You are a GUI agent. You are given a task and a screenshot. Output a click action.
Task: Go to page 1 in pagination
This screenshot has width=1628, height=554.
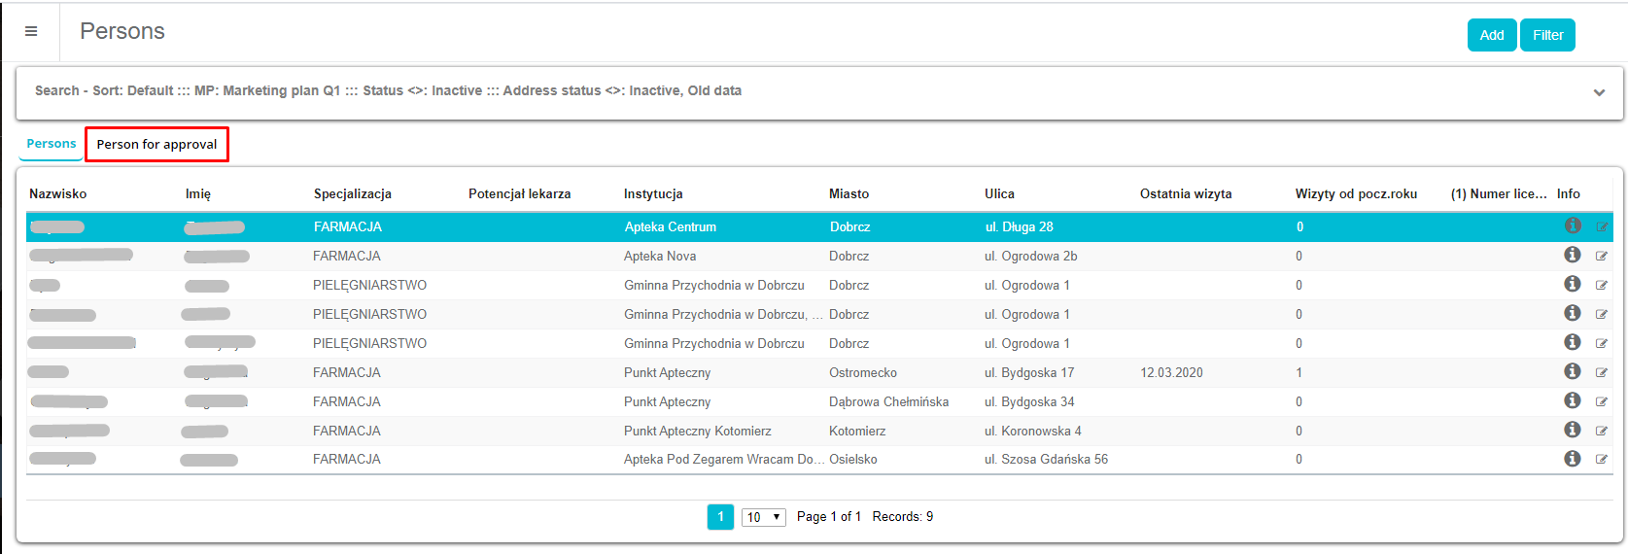(x=720, y=517)
